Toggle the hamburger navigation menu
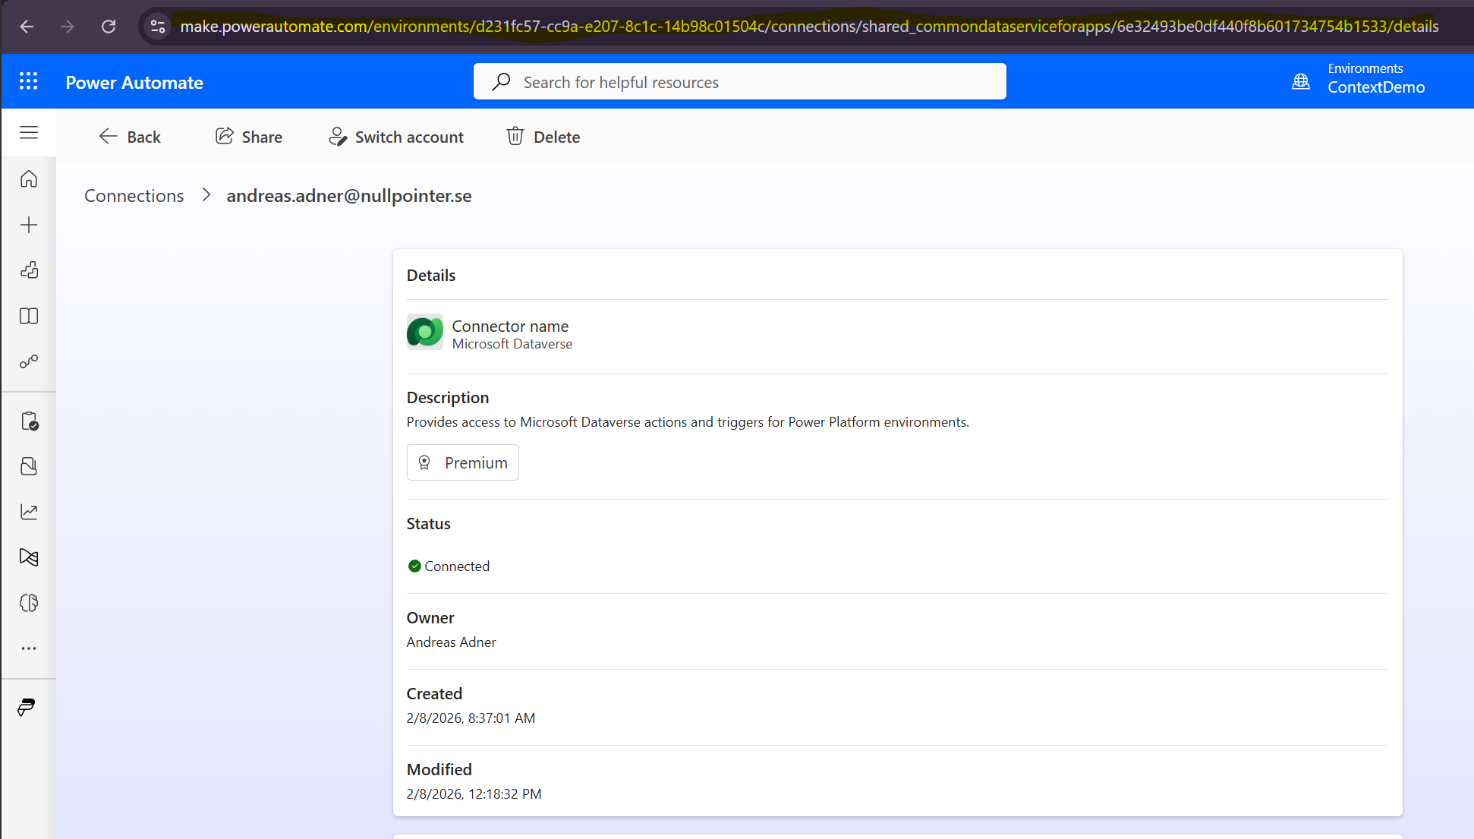1474x839 pixels. [29, 133]
